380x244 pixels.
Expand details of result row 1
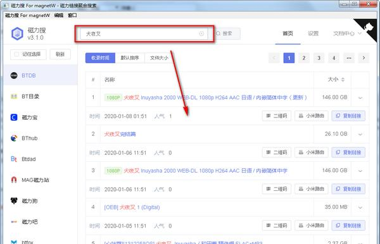tap(360, 98)
